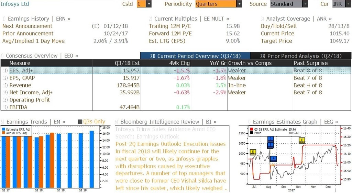352x193 pixels.
Task: Click Beat 4 of 8 surprise cell
Action: coord(308,85)
